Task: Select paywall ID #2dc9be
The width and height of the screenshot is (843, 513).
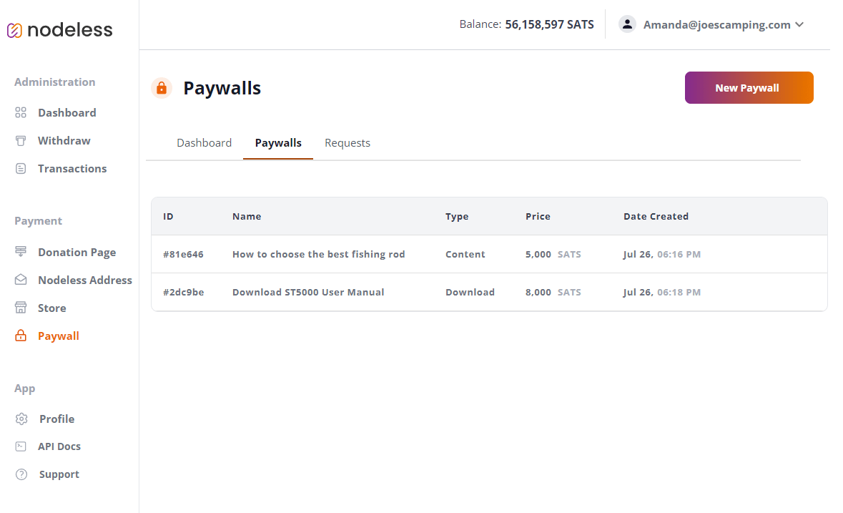Action: [x=183, y=293]
